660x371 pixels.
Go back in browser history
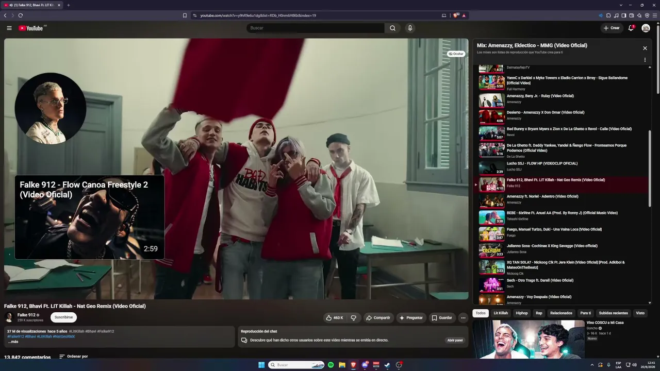click(5, 15)
